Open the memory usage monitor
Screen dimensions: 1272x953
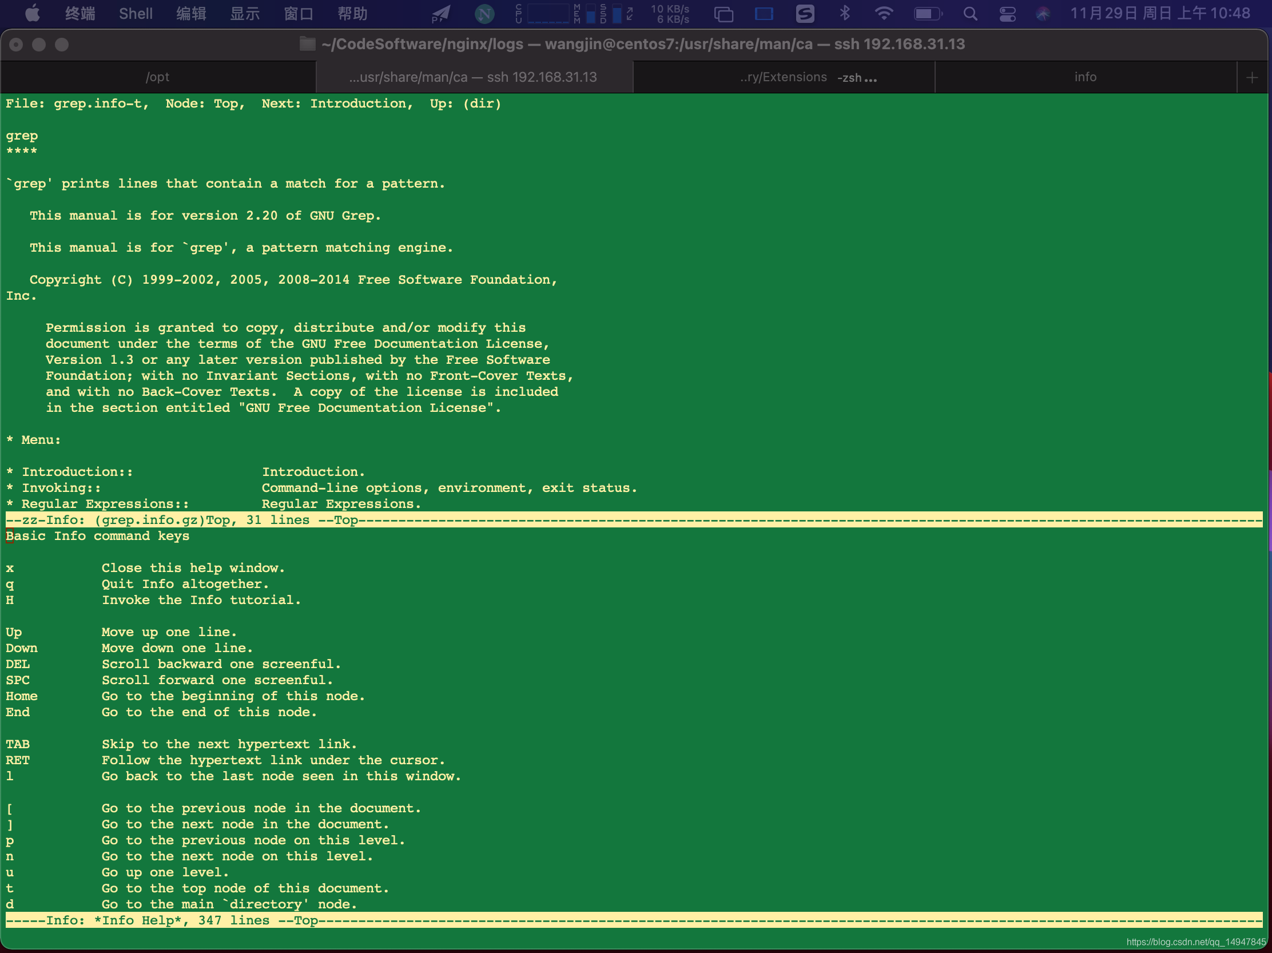tap(585, 14)
